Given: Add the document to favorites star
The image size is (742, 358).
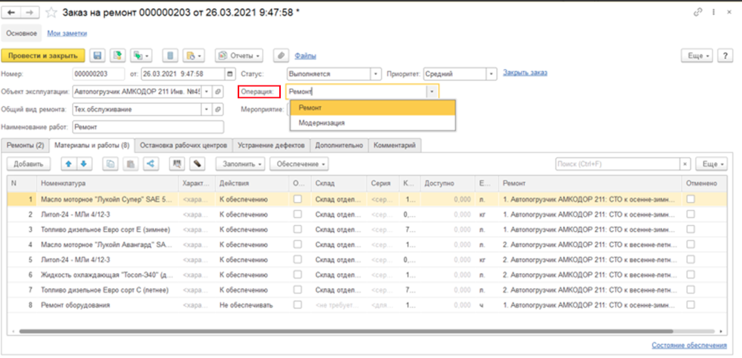Looking at the screenshot, I should pos(53,13).
